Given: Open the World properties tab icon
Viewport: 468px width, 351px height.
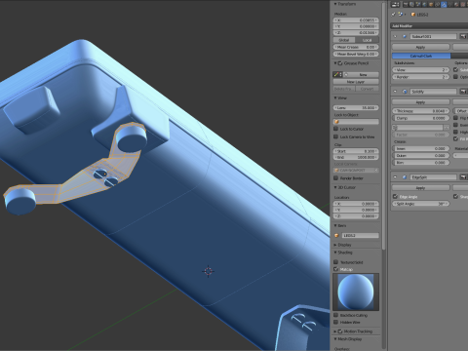Looking at the screenshot, I should 425,4.
